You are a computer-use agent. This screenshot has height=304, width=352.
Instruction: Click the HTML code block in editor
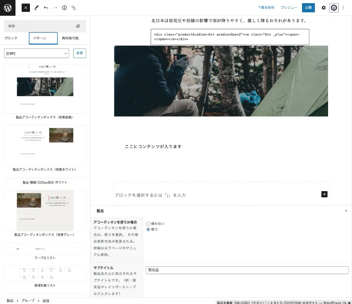pos(230,37)
